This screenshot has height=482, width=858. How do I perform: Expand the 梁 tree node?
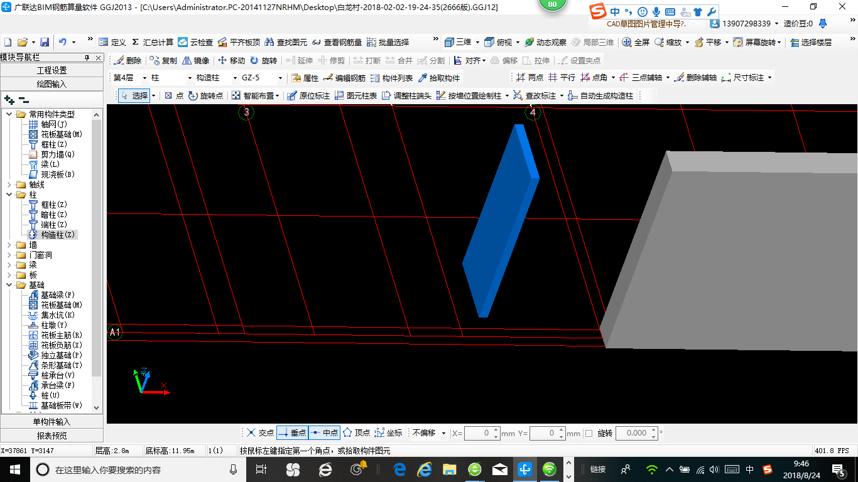tap(9, 265)
